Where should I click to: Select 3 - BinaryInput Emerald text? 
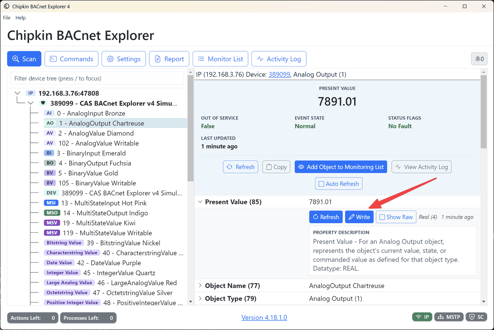91,153
